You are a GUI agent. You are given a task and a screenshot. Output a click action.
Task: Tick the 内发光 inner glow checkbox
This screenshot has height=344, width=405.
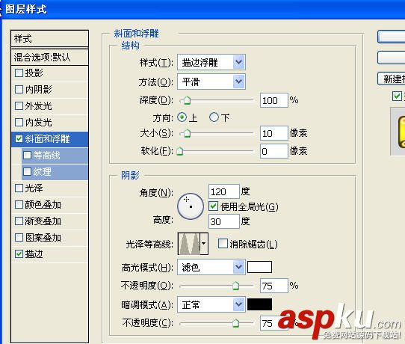pyautogui.click(x=19, y=122)
